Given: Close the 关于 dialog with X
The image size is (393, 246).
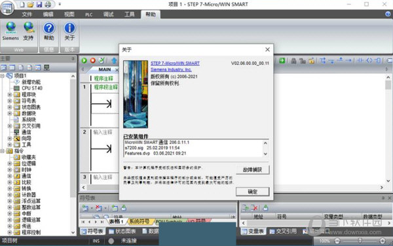Looking at the screenshot, I should tap(267, 50).
